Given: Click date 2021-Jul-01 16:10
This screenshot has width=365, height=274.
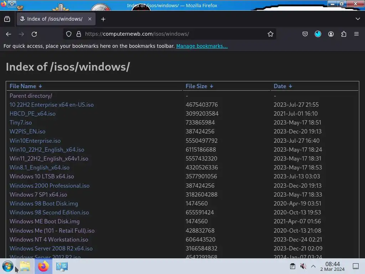Looking at the screenshot, I should tap(295, 114).
